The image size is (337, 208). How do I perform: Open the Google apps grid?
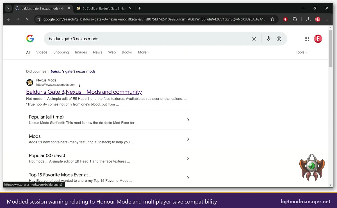tap(307, 39)
